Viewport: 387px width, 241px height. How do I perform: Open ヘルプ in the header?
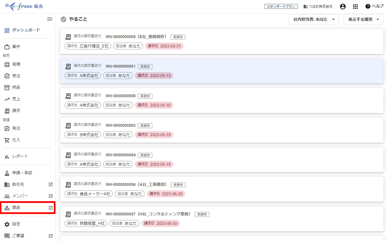[x=374, y=6]
